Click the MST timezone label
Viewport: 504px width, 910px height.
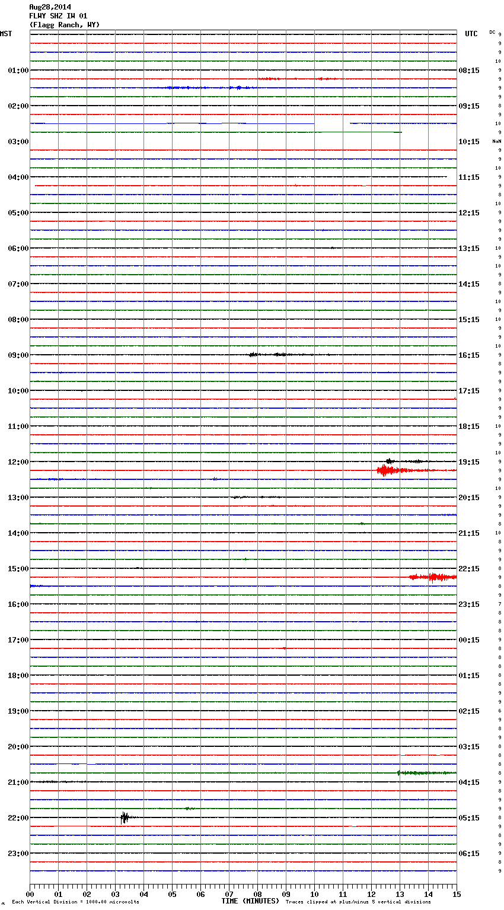coord(6,34)
